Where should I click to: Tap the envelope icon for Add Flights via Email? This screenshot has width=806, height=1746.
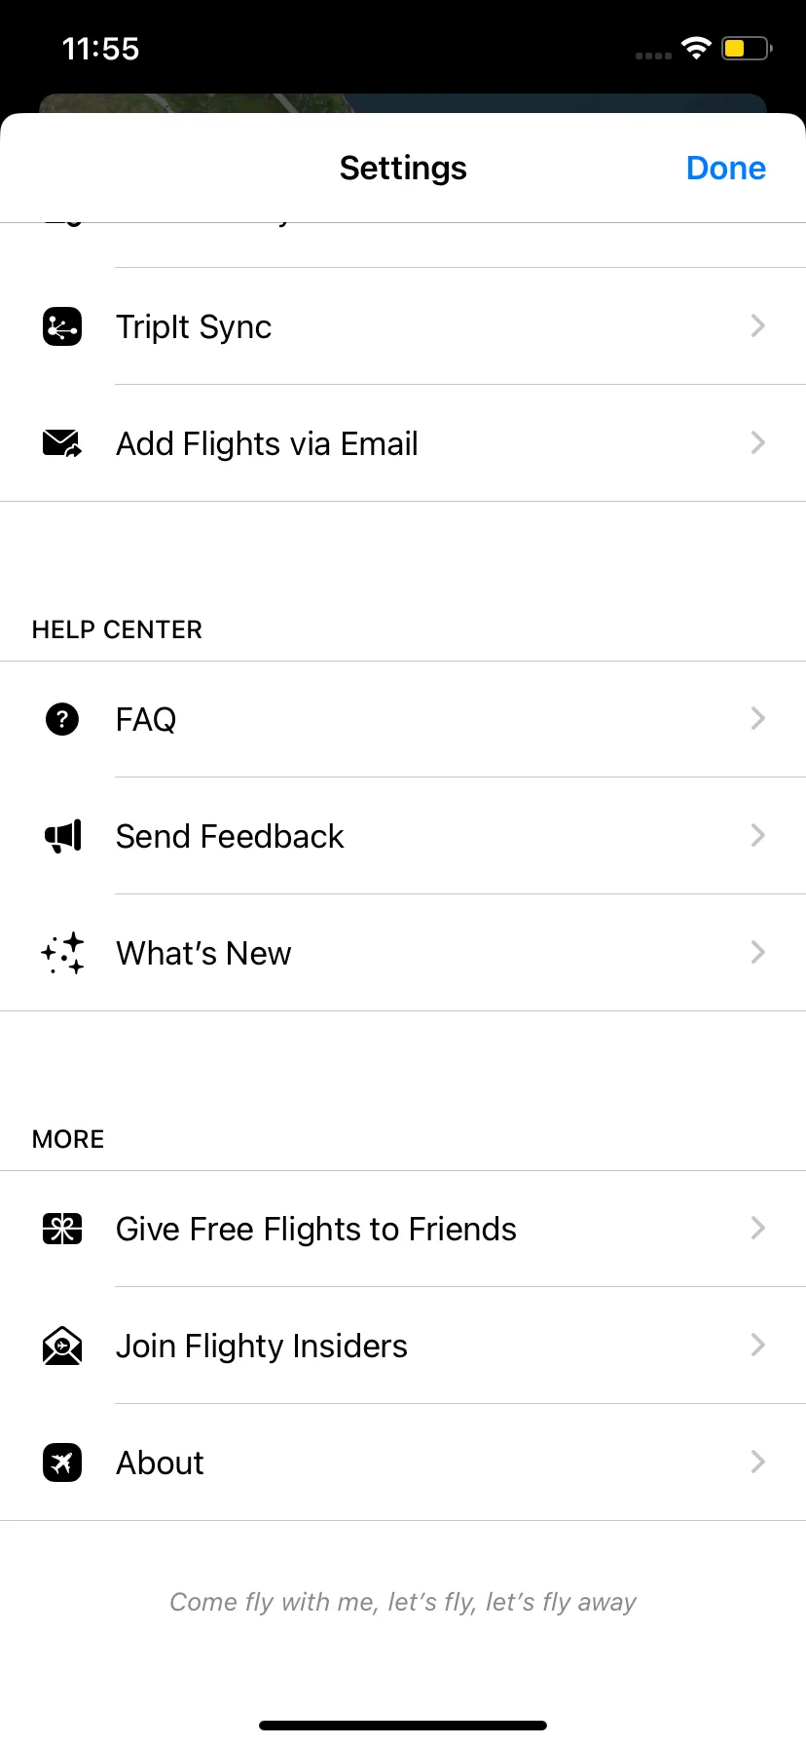point(62,443)
